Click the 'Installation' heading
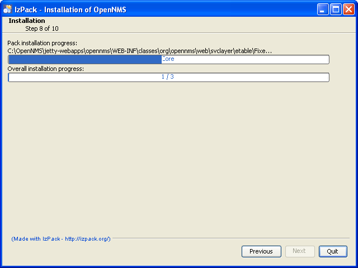The width and height of the screenshot is (358, 268). tap(27, 21)
